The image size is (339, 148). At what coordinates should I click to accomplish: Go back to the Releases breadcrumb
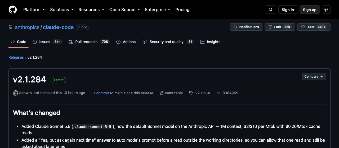16,57
